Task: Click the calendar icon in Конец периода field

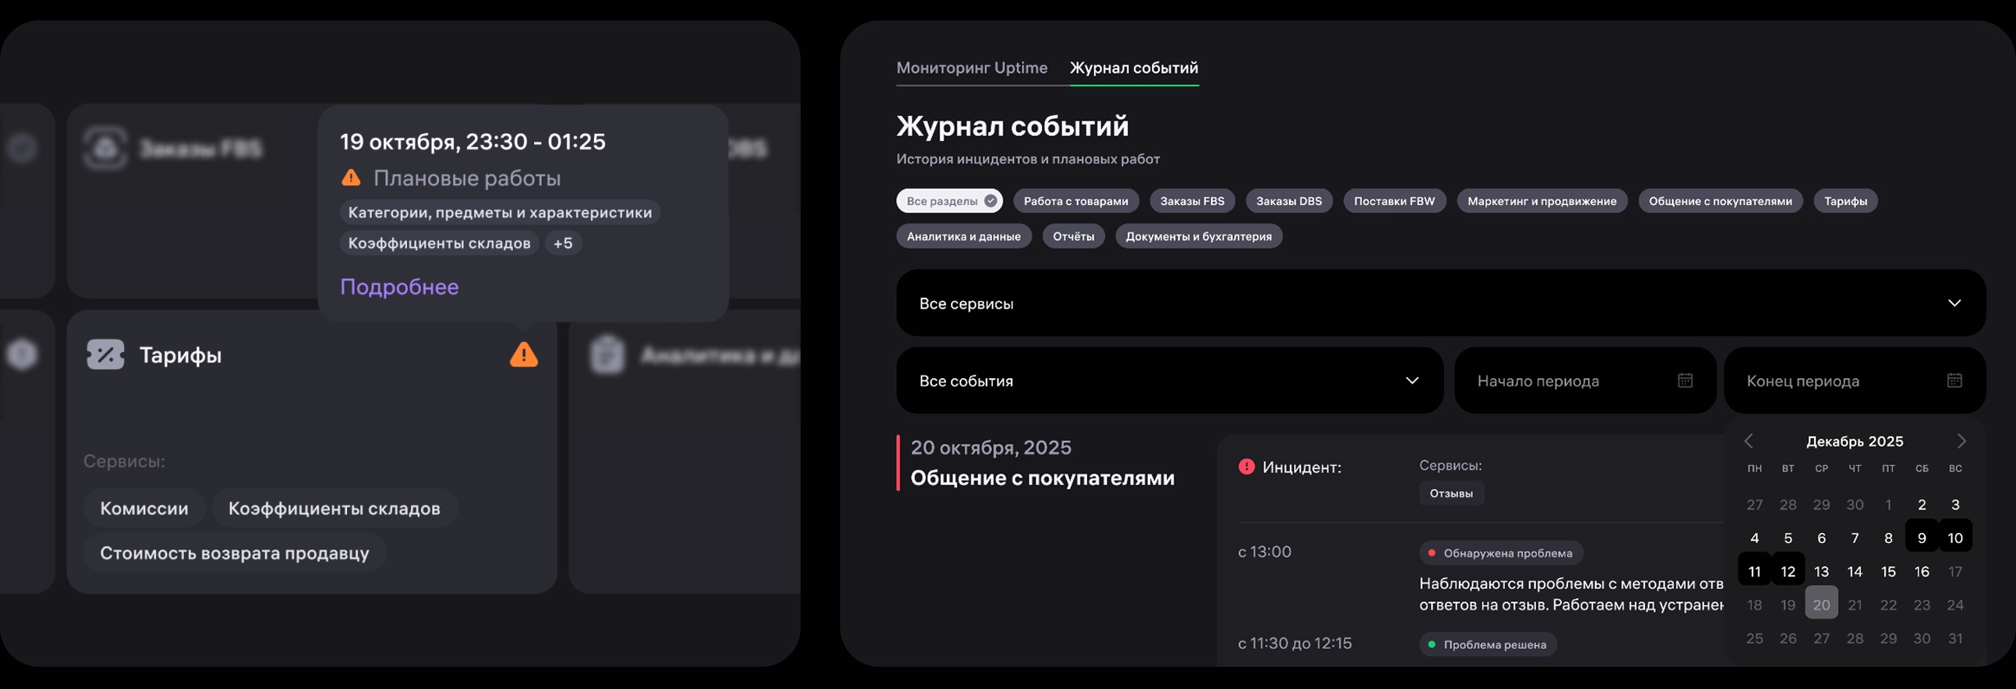Action: point(1954,381)
